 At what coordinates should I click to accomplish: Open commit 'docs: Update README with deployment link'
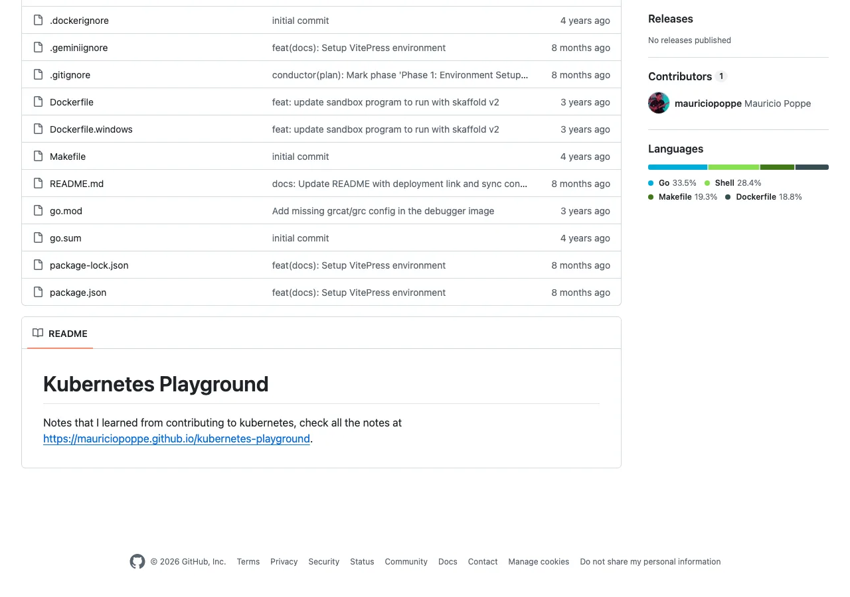click(400, 184)
